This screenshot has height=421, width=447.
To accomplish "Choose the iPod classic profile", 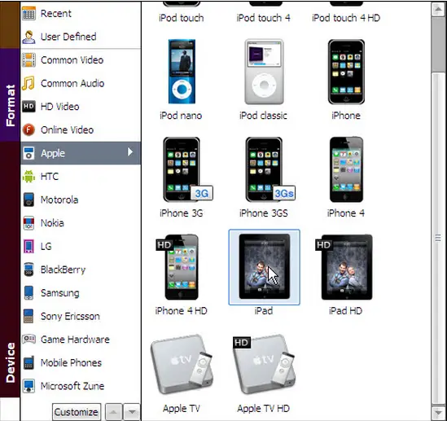I will (264, 72).
